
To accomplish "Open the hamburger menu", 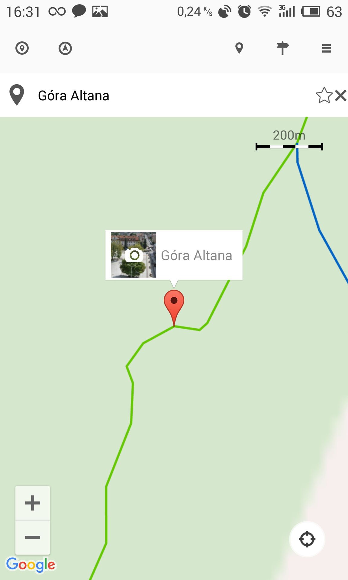I will pyautogui.click(x=326, y=48).
